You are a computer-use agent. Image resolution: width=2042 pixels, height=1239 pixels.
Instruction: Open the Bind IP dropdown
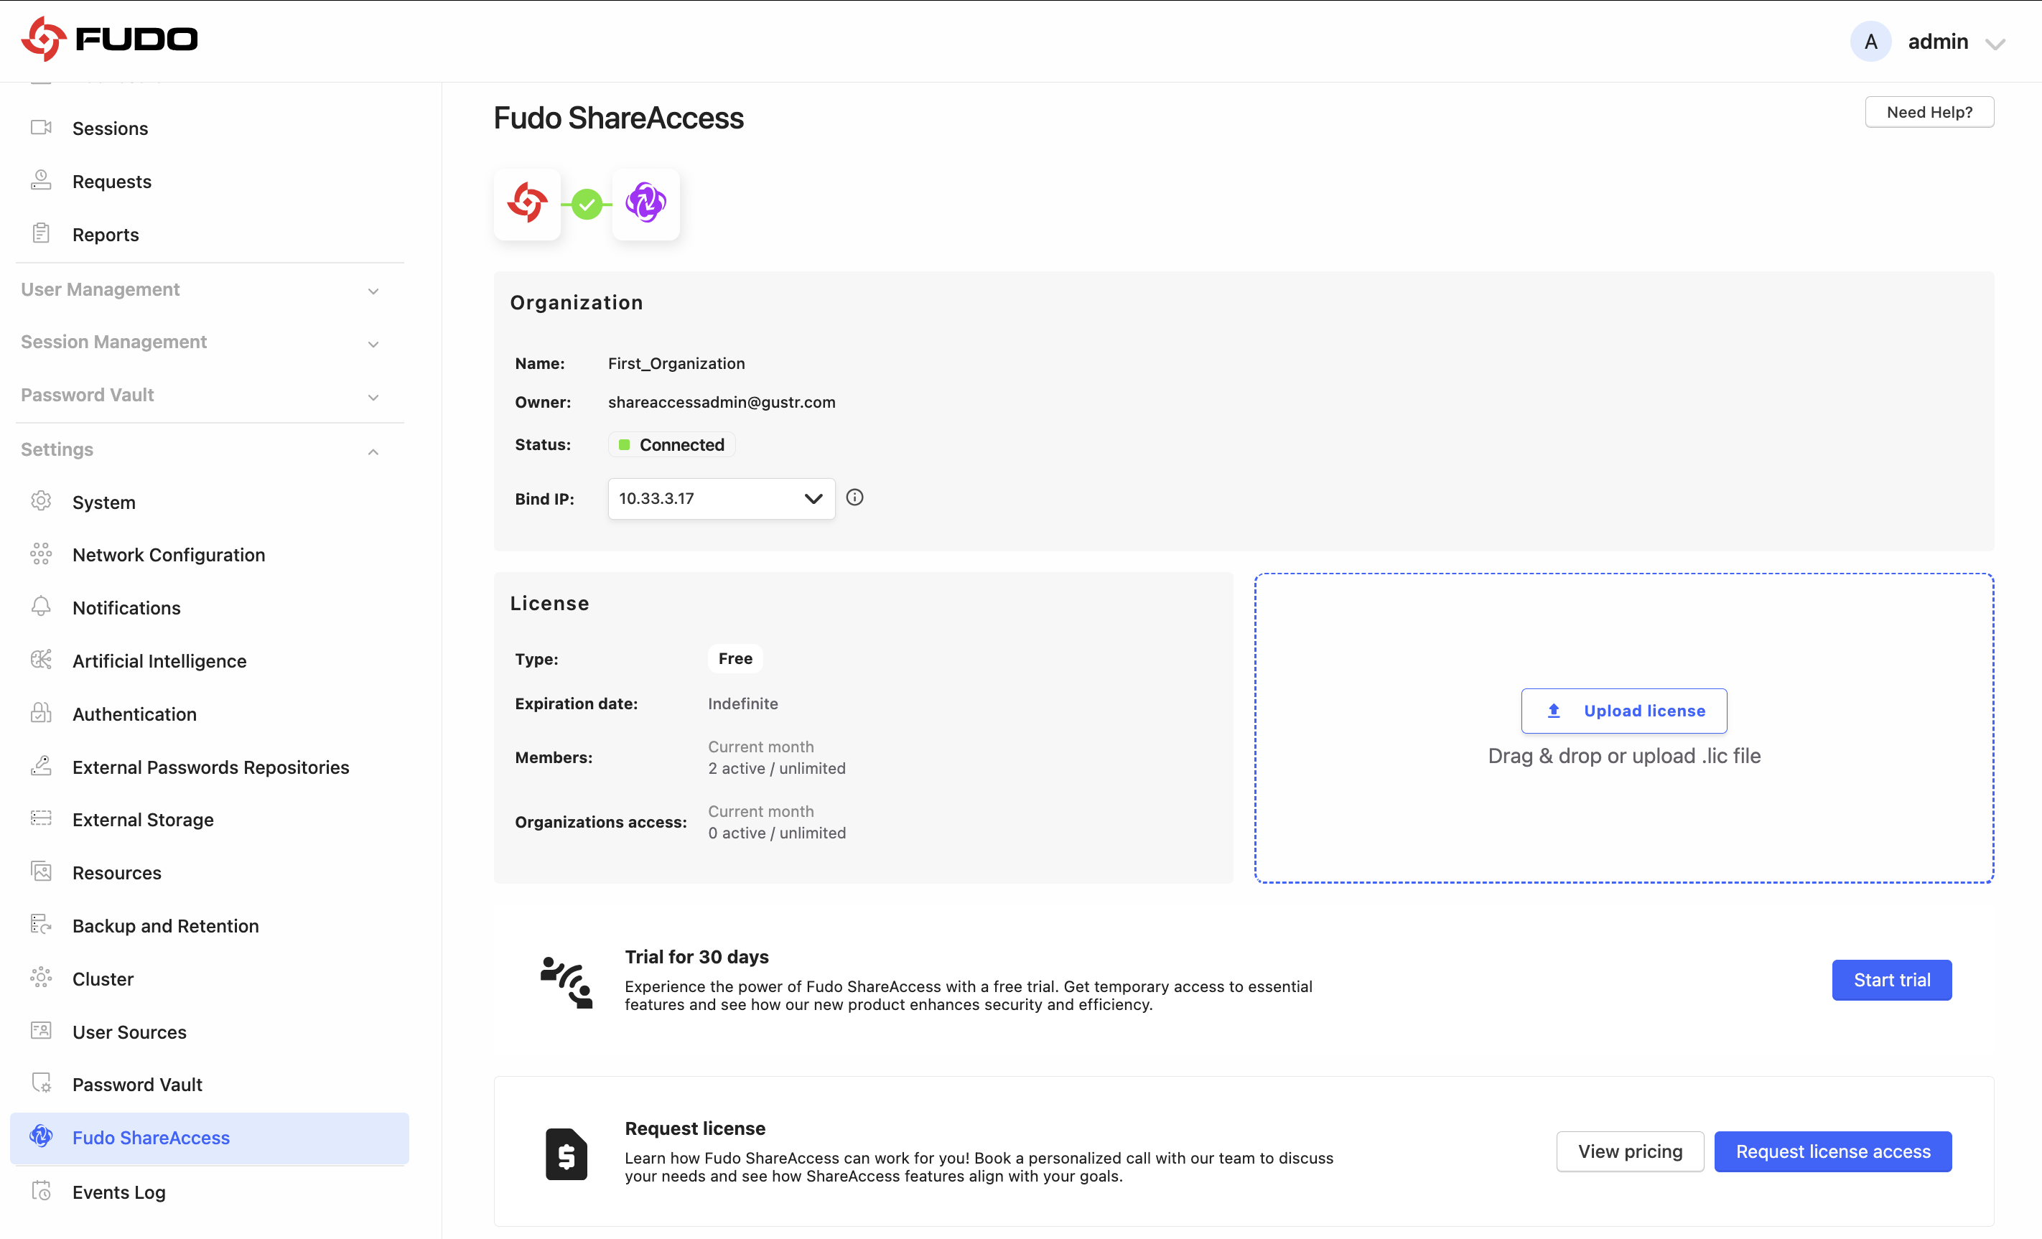[x=721, y=498]
